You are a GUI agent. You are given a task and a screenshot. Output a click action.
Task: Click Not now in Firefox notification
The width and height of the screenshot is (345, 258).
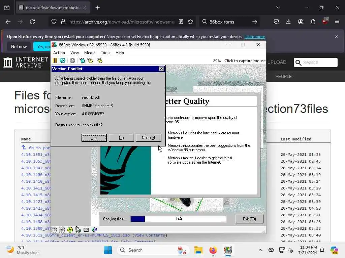[x=19, y=46]
